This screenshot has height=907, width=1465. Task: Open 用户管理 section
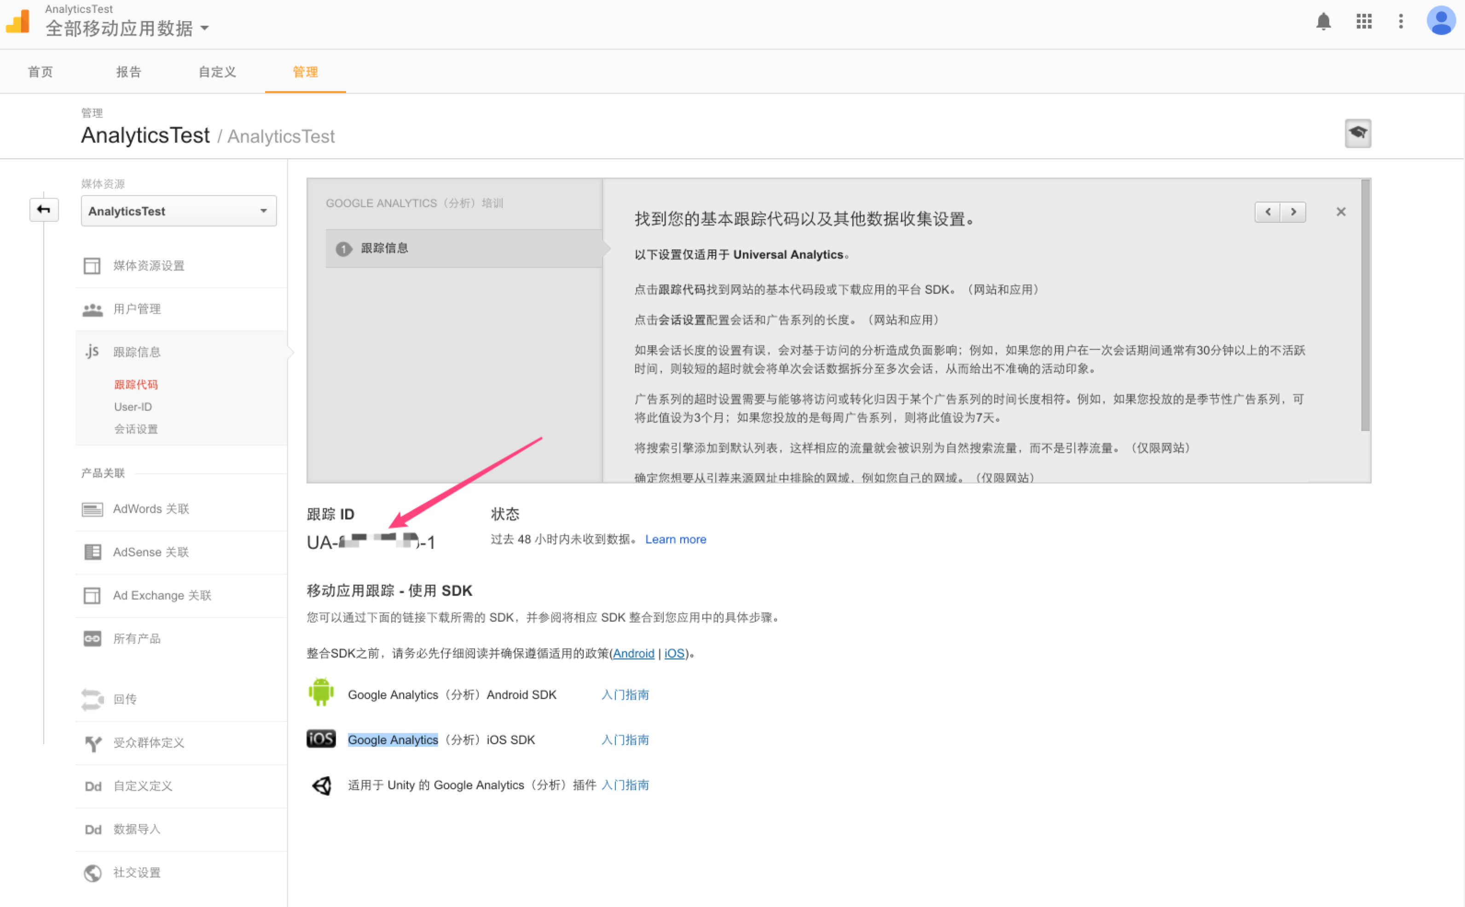137,309
